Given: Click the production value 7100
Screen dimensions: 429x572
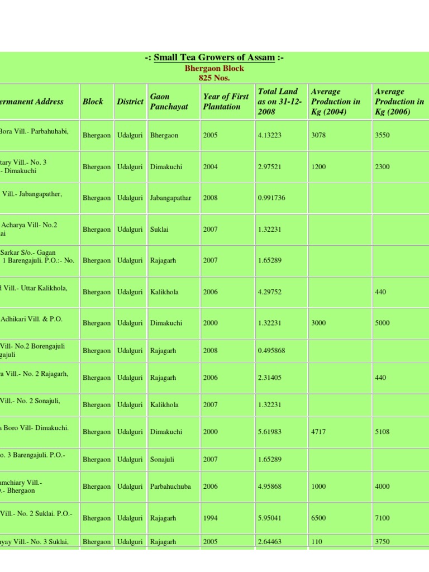Looking at the screenshot, I should tap(382, 518).
